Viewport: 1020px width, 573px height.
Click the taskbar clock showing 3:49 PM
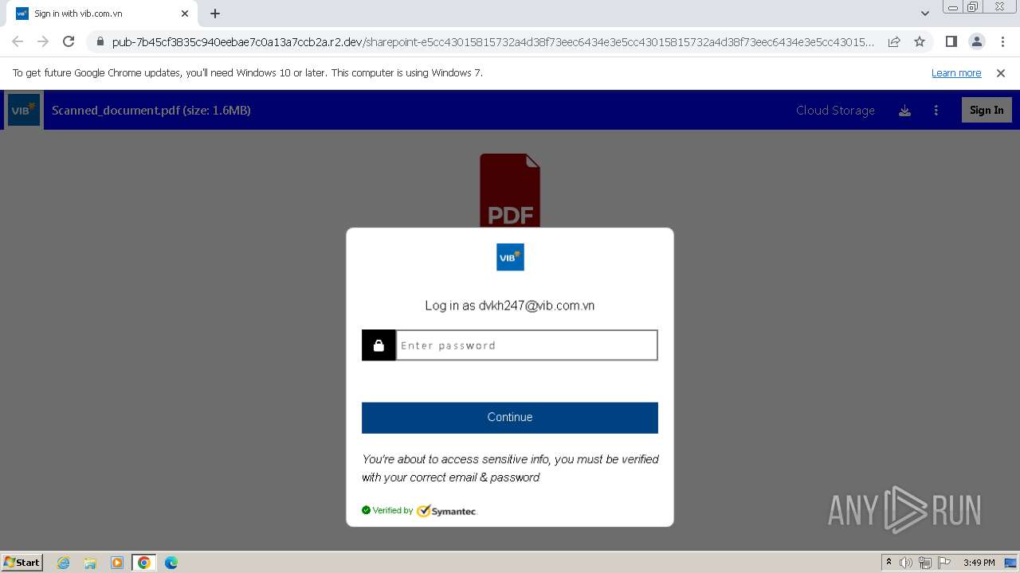(x=979, y=563)
